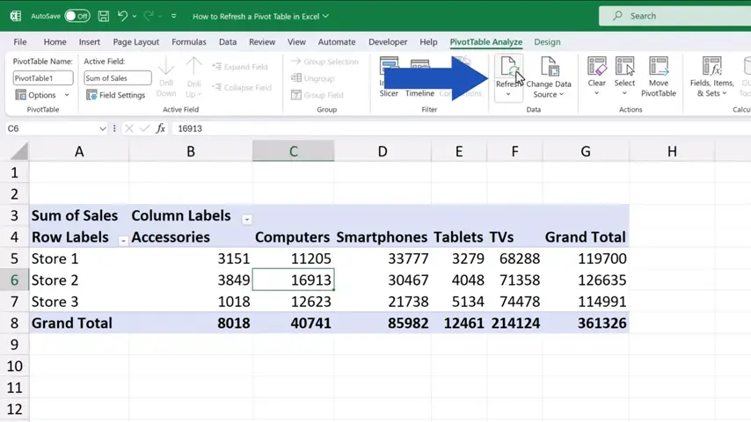Open the Row Labels filter dropdown
This screenshot has width=751, height=422.
[123, 240]
